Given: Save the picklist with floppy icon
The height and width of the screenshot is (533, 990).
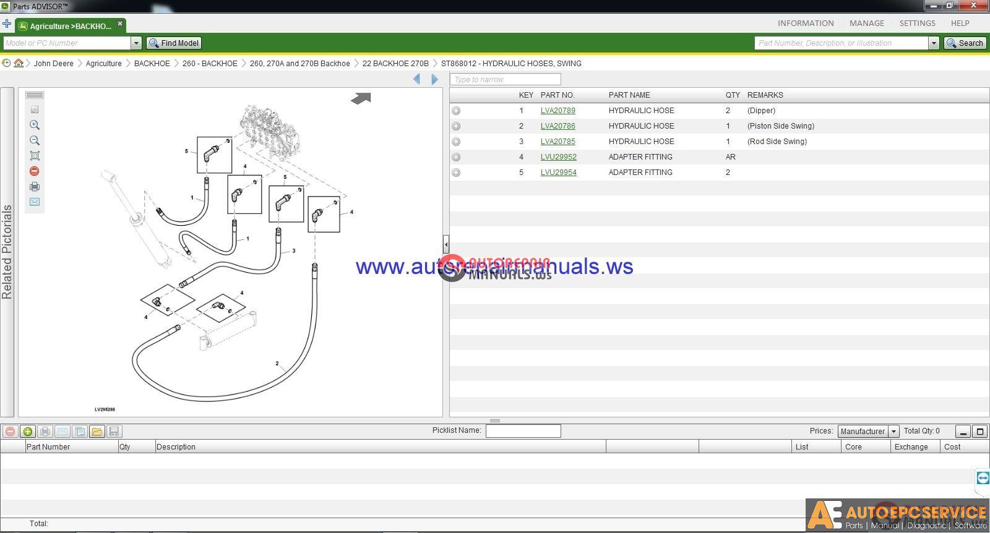Looking at the screenshot, I should click(114, 432).
